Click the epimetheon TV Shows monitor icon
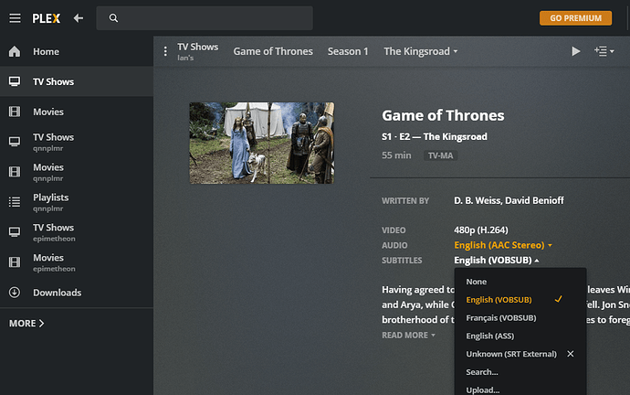Screen dimensions: 630x395 coord(15,232)
